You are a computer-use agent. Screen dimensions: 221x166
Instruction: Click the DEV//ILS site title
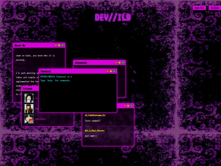pos(113,18)
